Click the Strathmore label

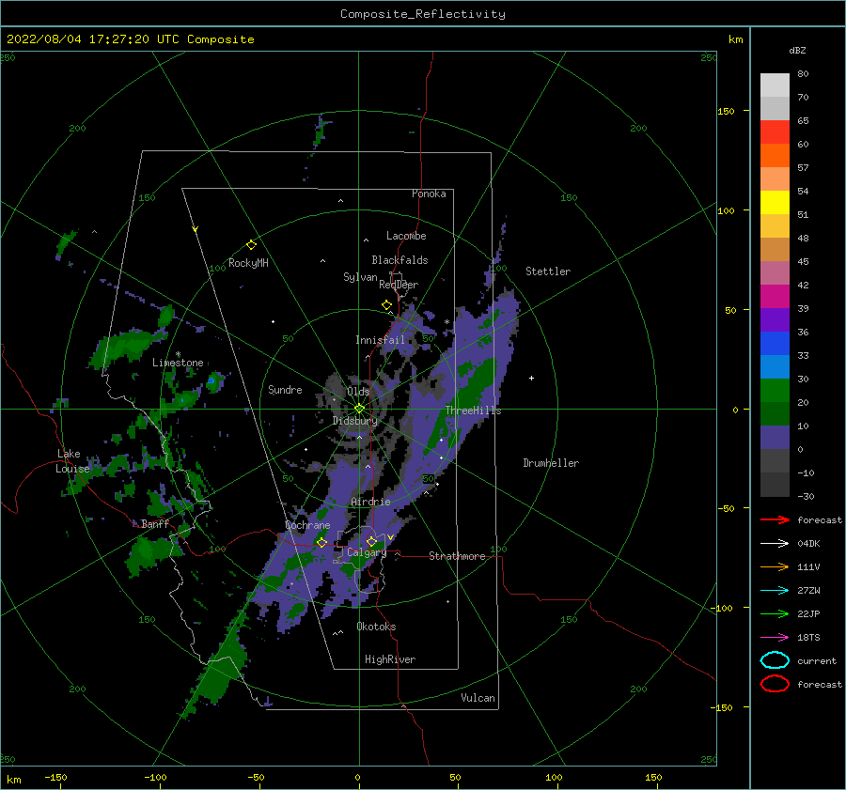click(457, 556)
